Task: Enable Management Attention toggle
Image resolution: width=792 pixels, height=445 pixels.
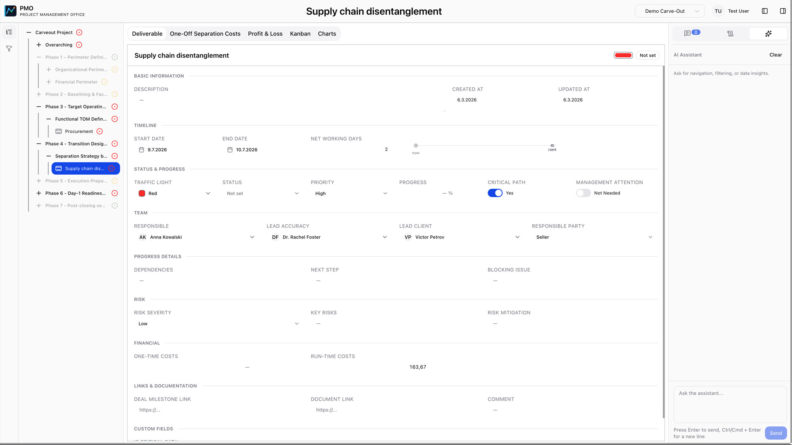Action: [583, 193]
